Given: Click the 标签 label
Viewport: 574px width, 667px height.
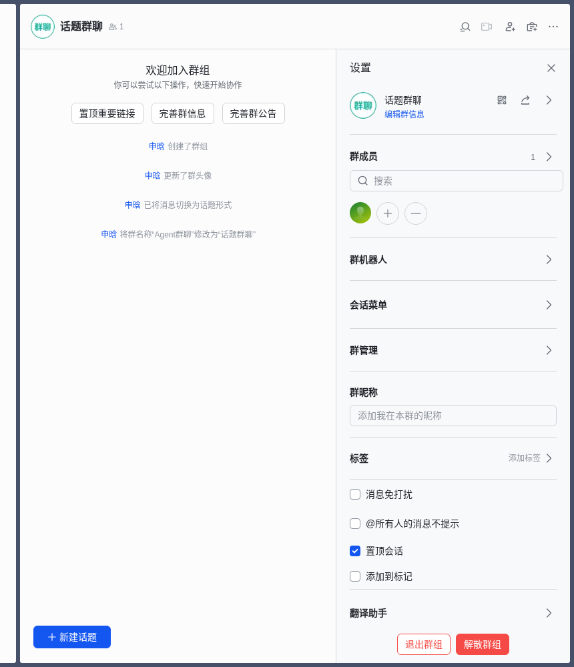Looking at the screenshot, I should (359, 459).
